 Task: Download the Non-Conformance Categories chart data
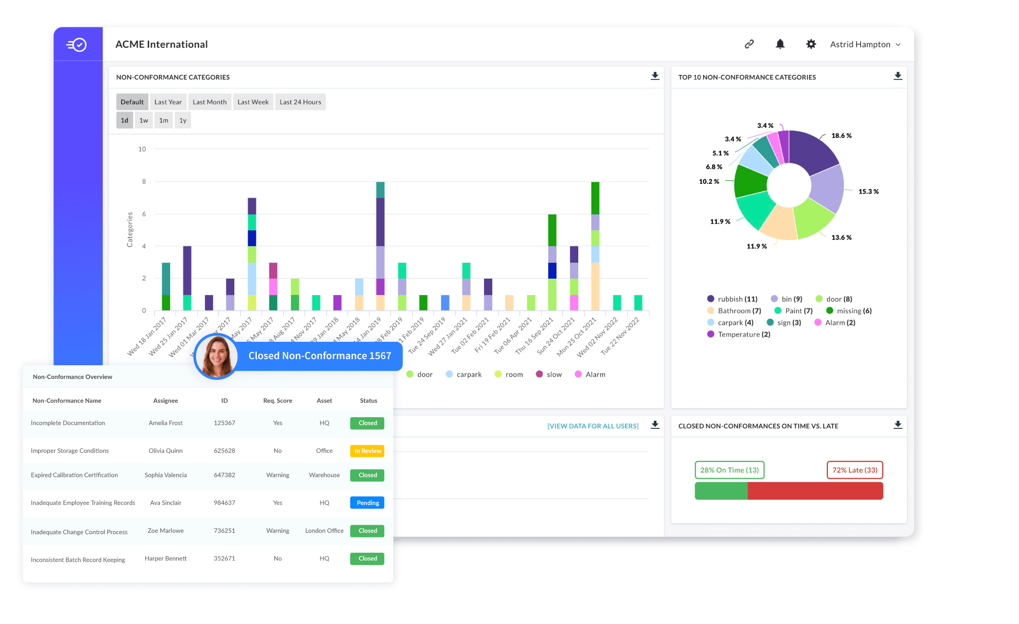(x=655, y=76)
